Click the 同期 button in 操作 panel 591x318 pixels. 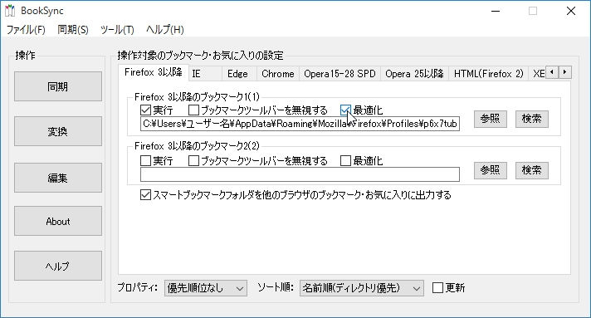coord(58,86)
